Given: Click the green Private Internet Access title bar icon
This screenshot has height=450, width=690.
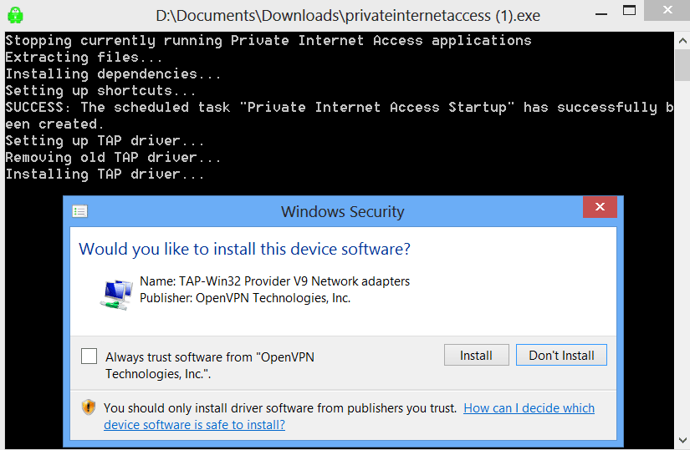Looking at the screenshot, I should click(15, 15).
